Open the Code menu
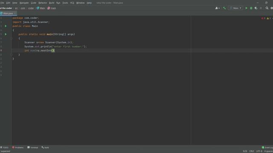 click(33, 3)
